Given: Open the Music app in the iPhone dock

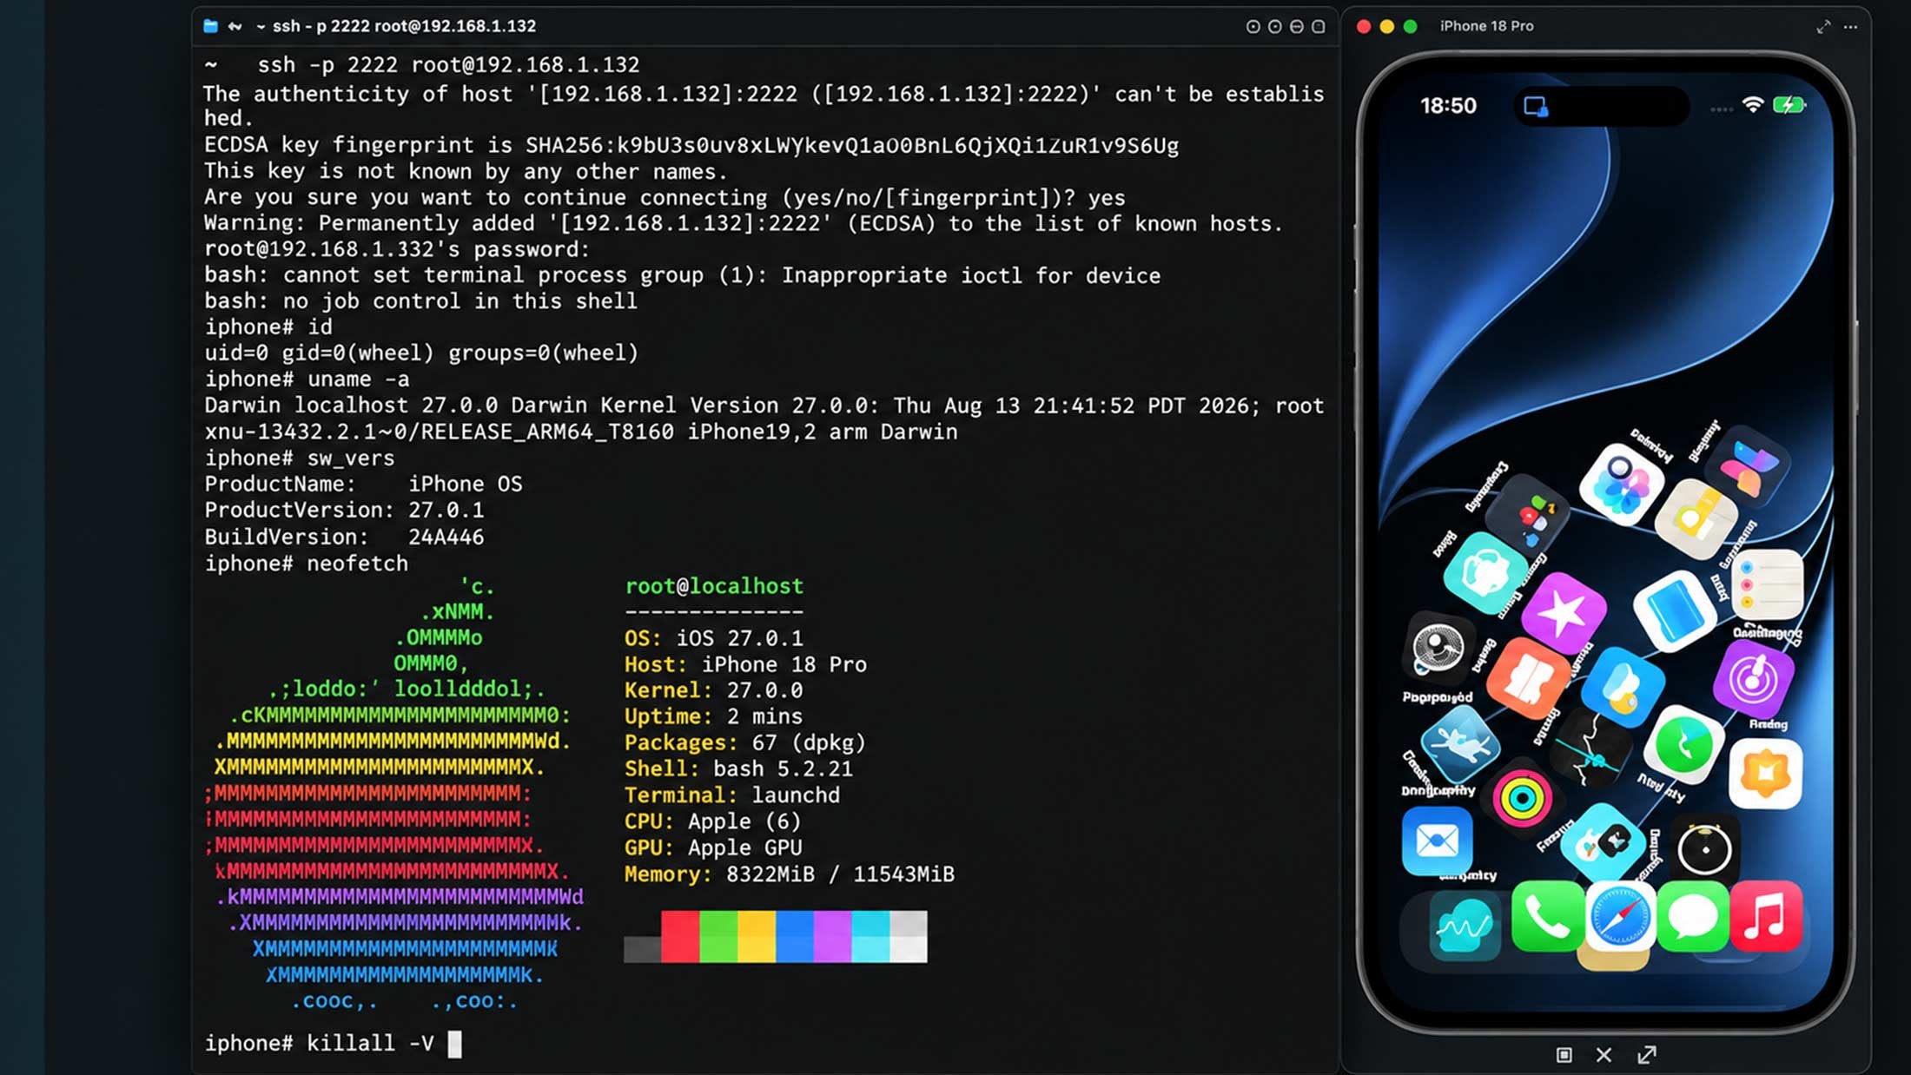Looking at the screenshot, I should click(1765, 917).
